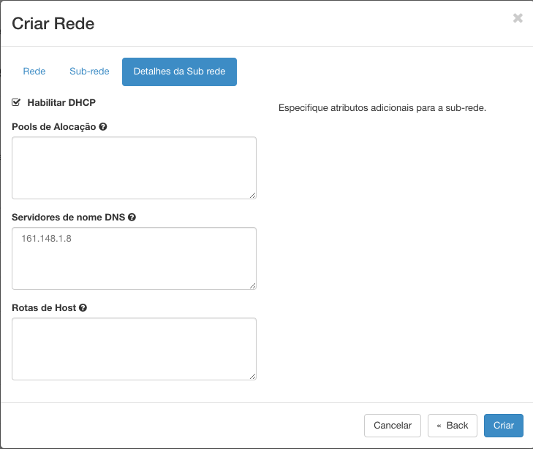The height and width of the screenshot is (449, 533).
Task: Uncheck the Habilitar DHCP checkbox
Action: coord(16,102)
